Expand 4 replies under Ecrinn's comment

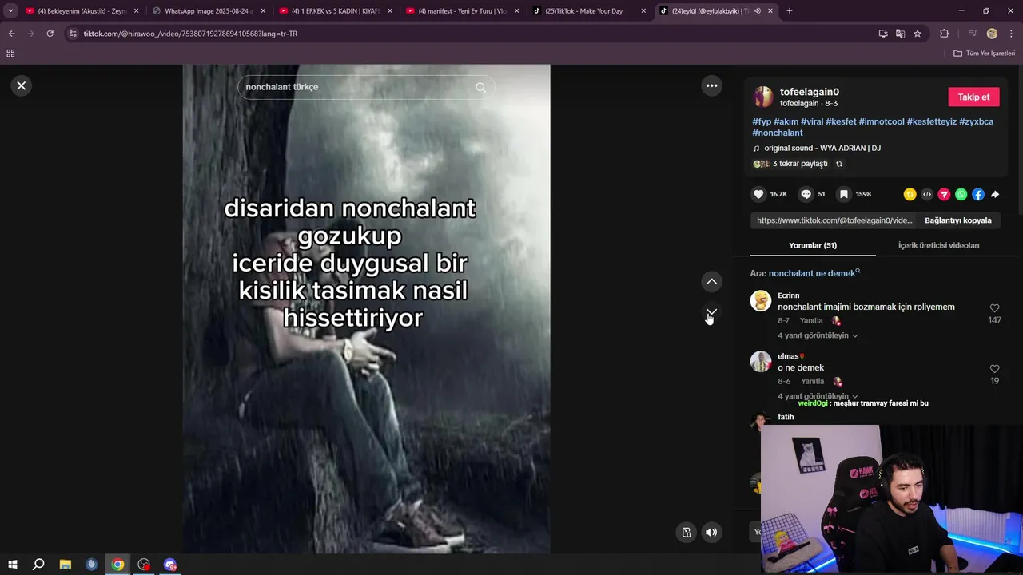point(818,335)
